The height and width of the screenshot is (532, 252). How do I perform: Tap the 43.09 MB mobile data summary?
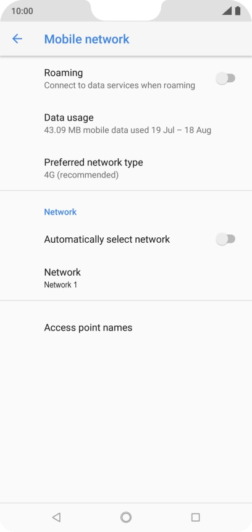click(127, 130)
